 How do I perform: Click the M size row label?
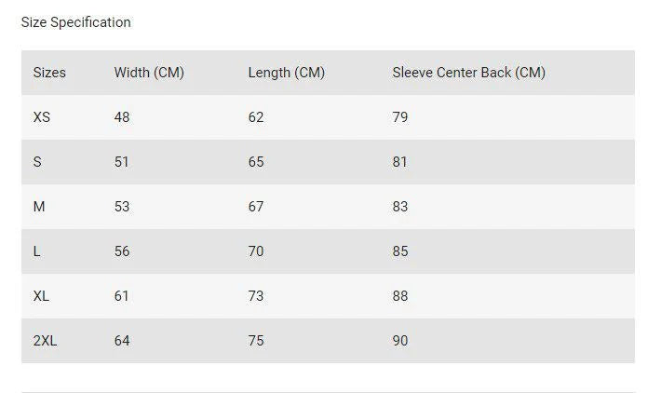39,207
